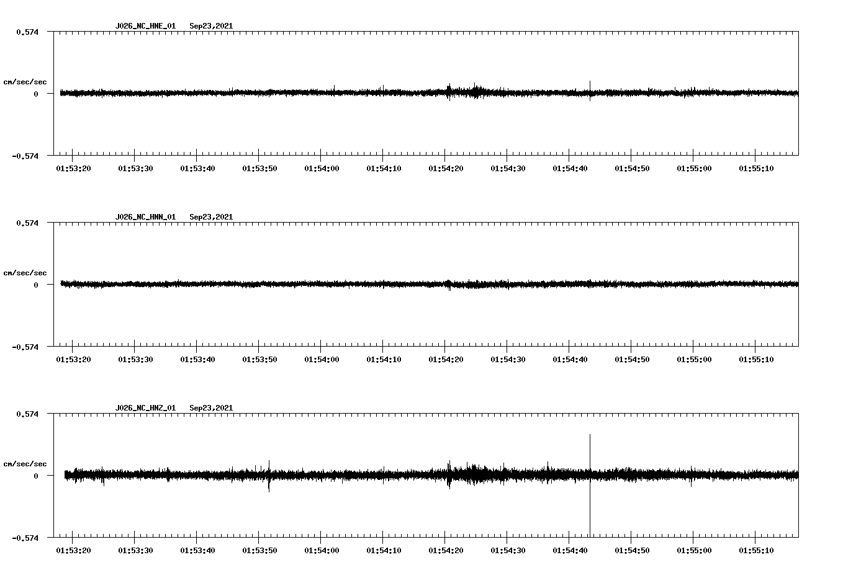
Task: Click the zero baseline label on the HNN plot
Action: [36, 285]
